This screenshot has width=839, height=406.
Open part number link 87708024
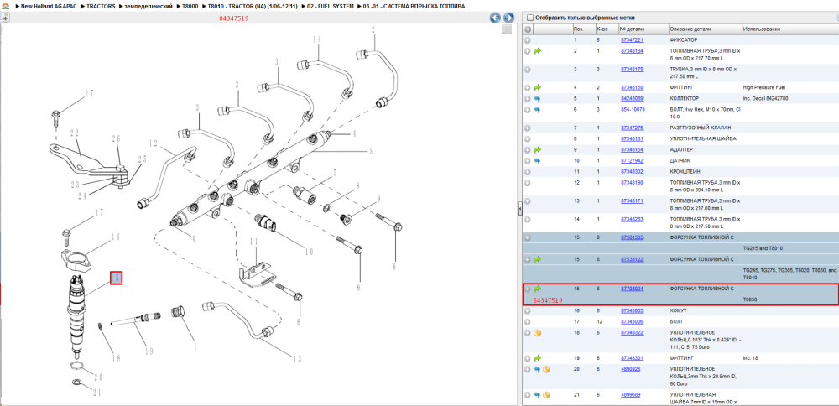pyautogui.click(x=632, y=289)
